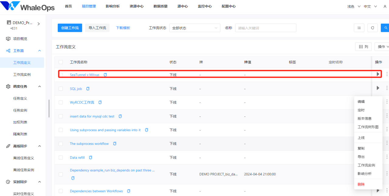389x196 pixels.
Task: Open the 中文 language dropdown
Action: (370, 6)
